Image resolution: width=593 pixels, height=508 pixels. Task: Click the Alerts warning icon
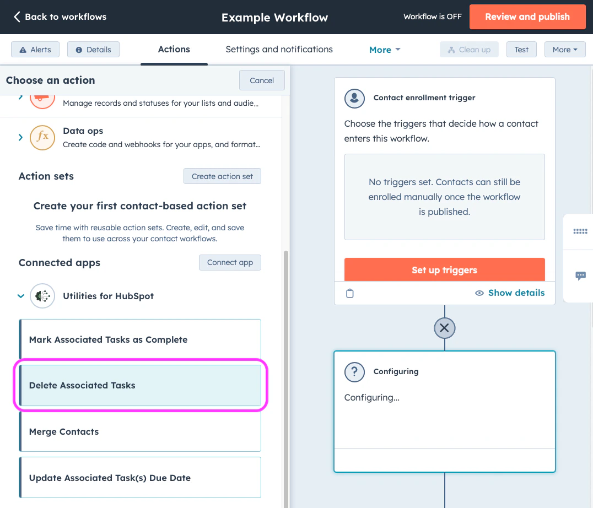click(x=21, y=49)
